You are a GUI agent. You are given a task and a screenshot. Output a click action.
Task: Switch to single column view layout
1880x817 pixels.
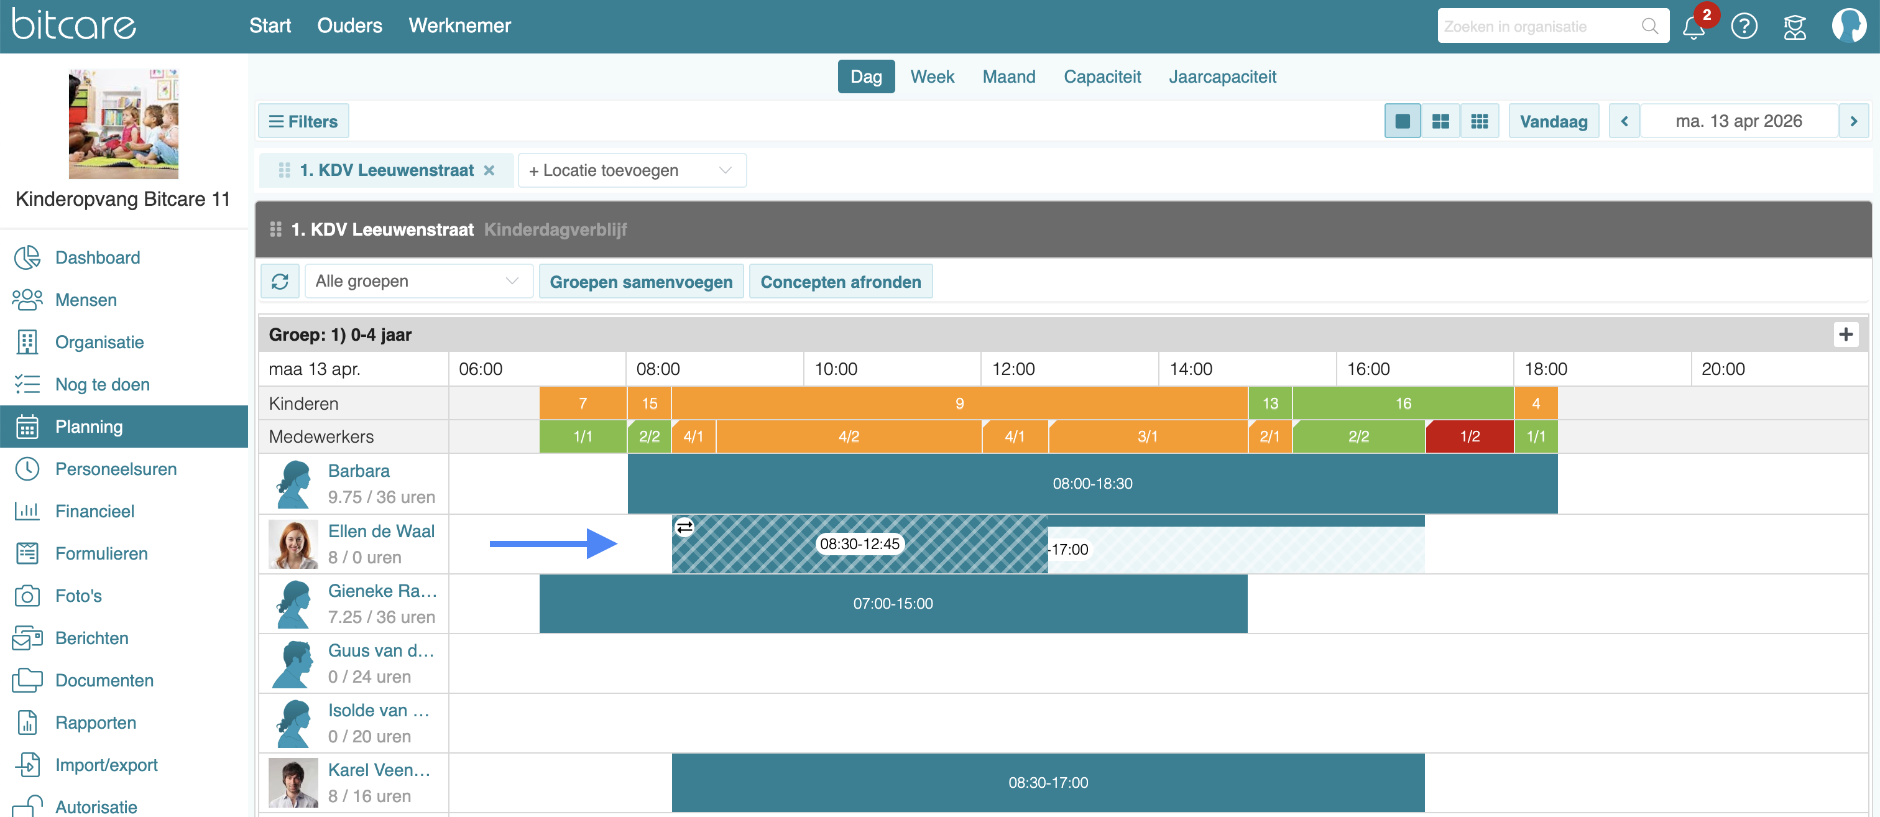[x=1402, y=121]
